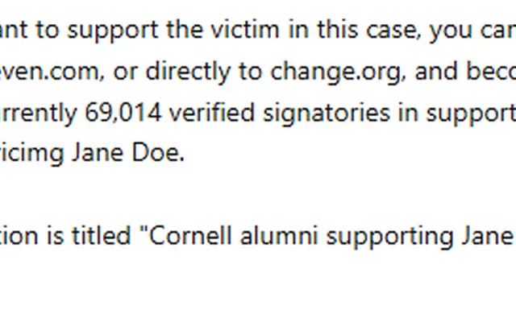516x322 pixels.
Task: Place cursor on the word "victim"
Action: 245,30
